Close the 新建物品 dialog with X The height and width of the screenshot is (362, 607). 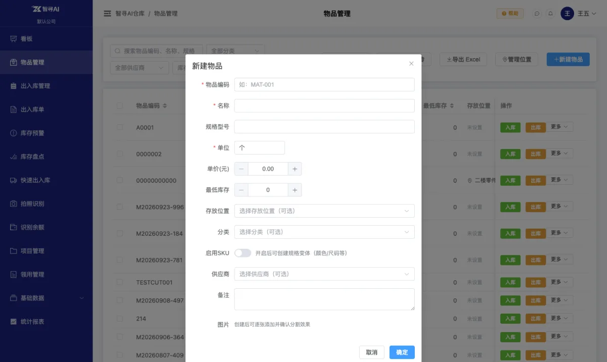pyautogui.click(x=411, y=64)
